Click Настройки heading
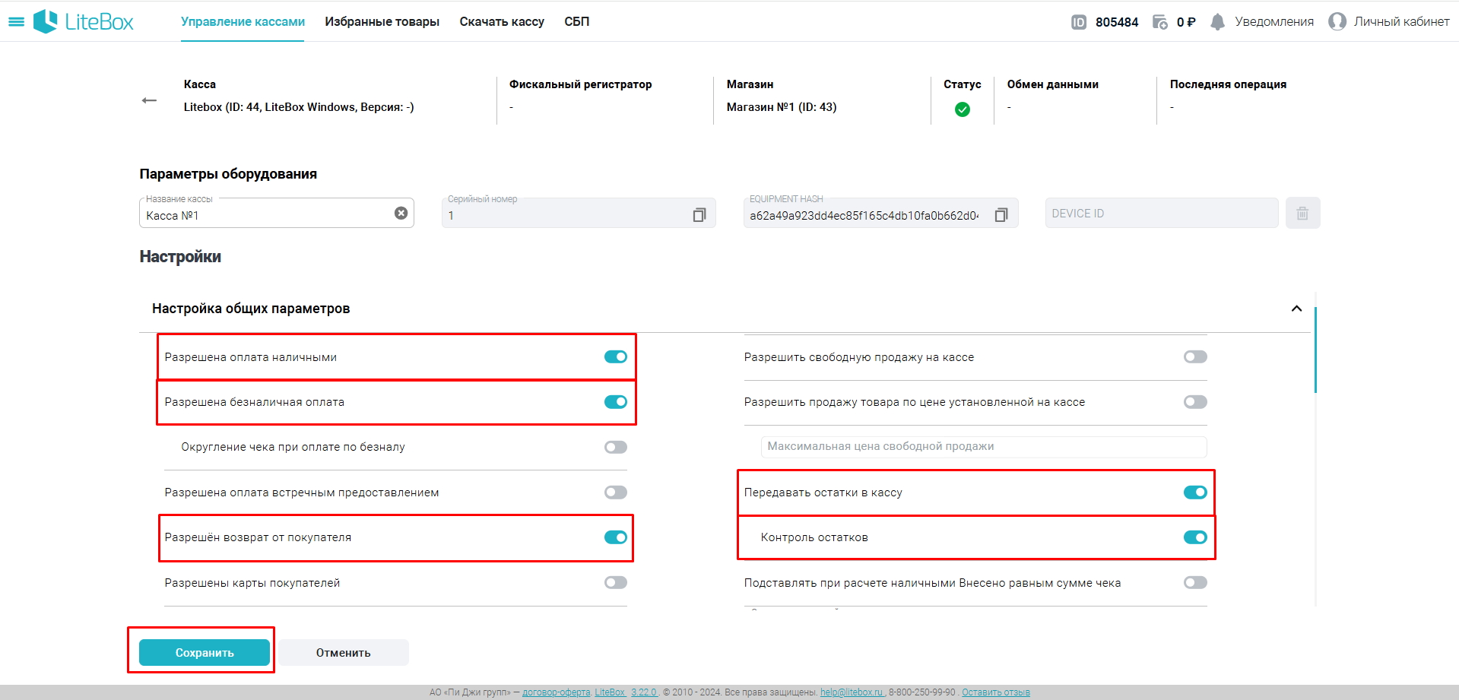Screen dimensions: 1459x700 click(x=180, y=257)
